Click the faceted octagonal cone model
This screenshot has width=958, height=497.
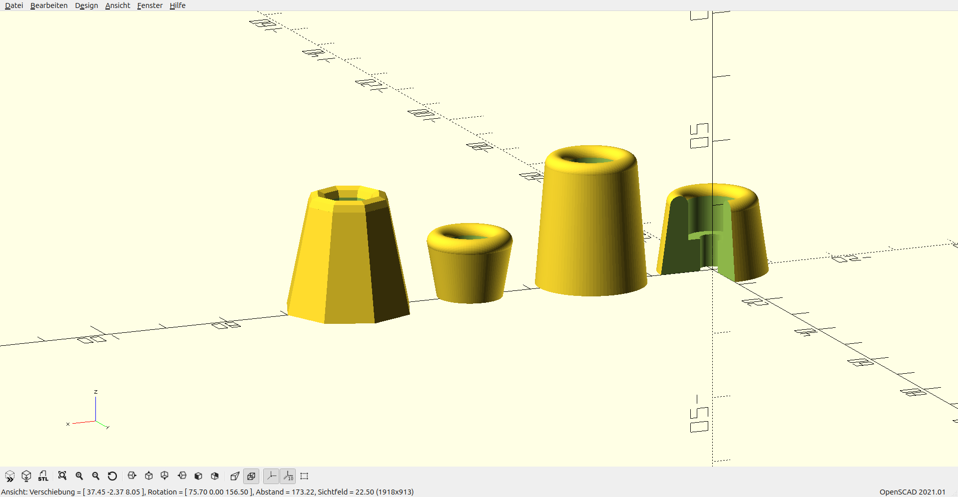[x=348, y=254]
